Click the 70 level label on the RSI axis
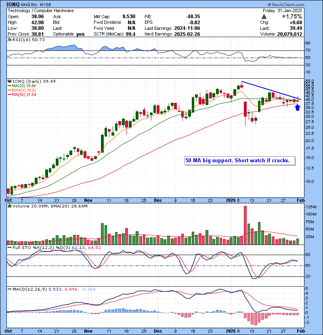The height and width of the screenshot is (335, 323). [x=308, y=50]
